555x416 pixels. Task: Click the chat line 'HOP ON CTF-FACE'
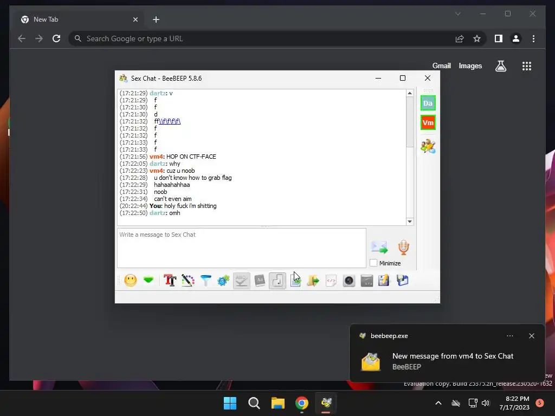[x=191, y=157]
